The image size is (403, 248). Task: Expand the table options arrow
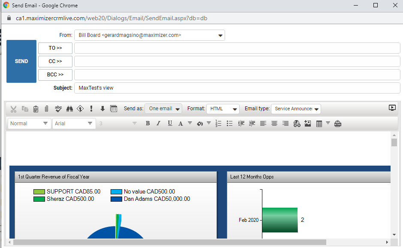pyautogui.click(x=328, y=123)
